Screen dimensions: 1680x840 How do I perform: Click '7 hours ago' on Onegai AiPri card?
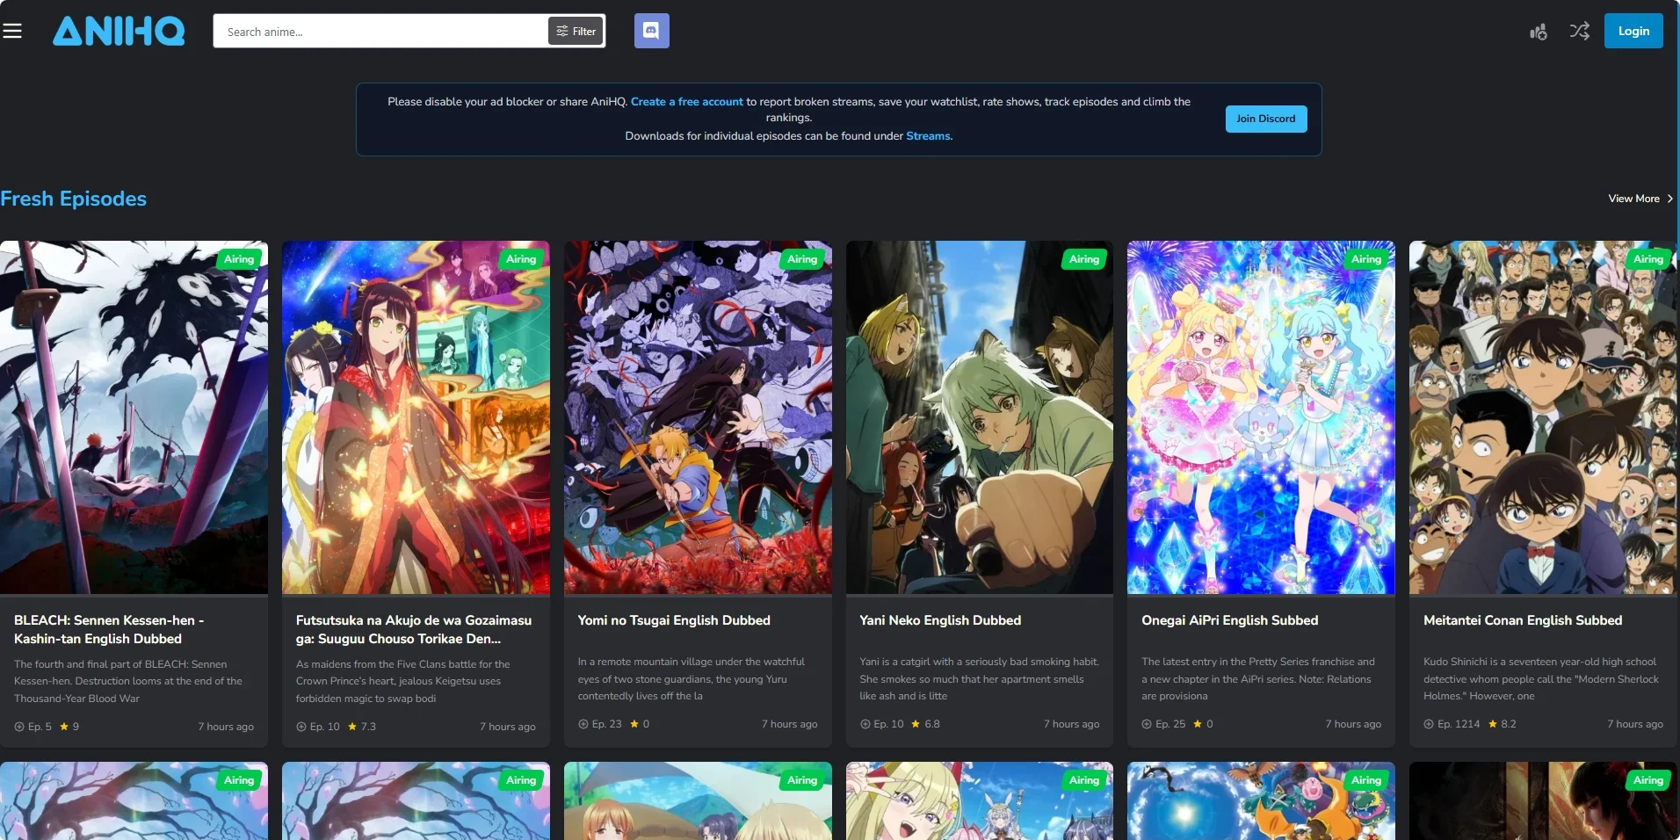tap(1353, 724)
